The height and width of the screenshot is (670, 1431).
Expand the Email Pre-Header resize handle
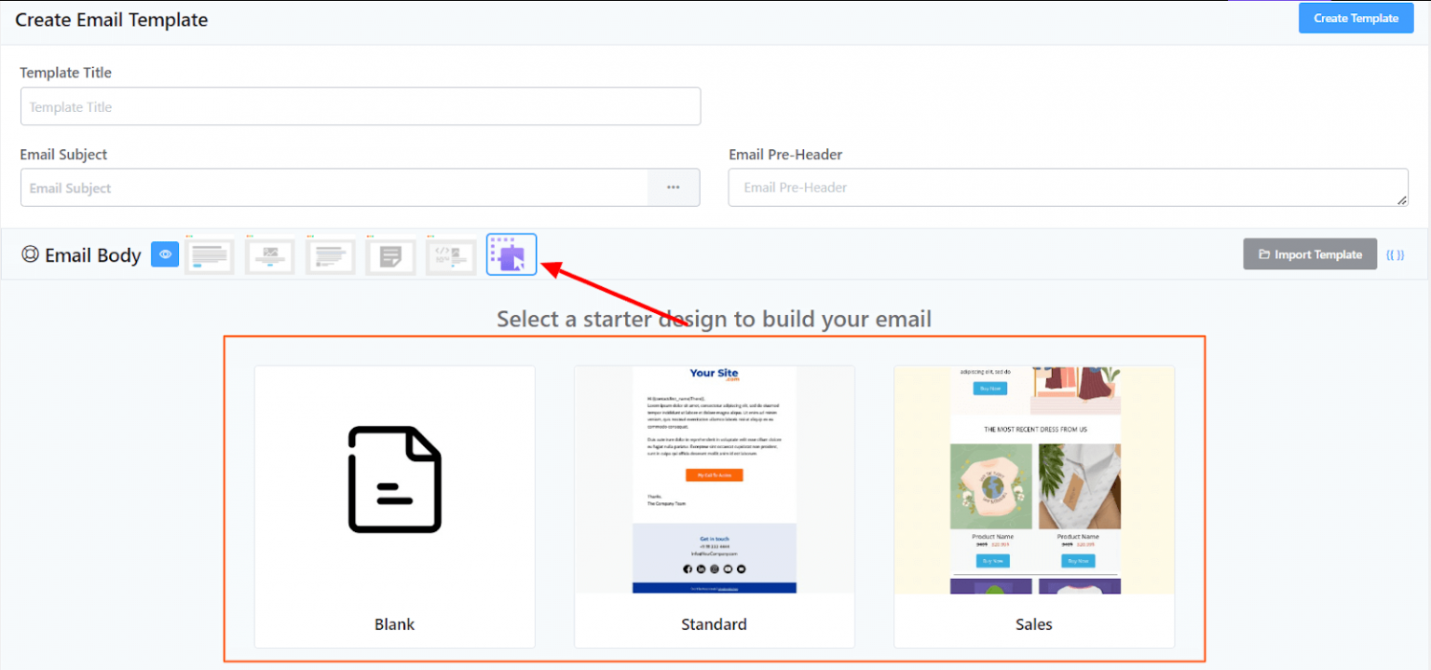click(x=1402, y=198)
